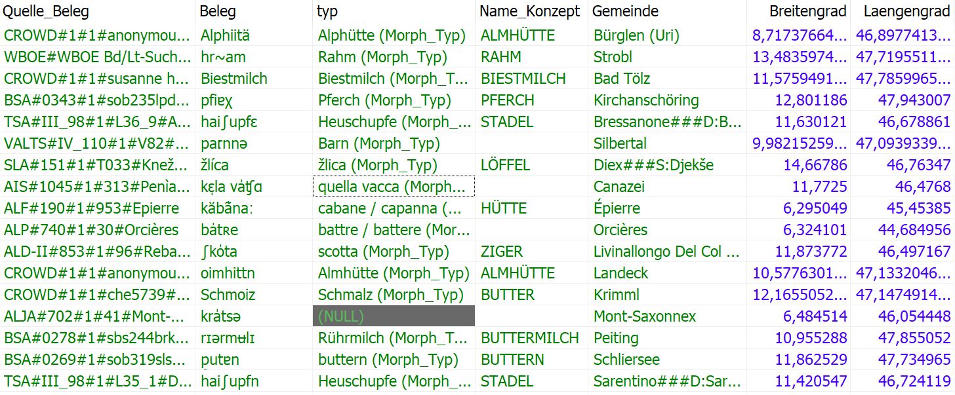Click the Gemeinde cell 'Bürglen (Uri)'
The height and width of the screenshot is (395, 955).
pos(636,35)
